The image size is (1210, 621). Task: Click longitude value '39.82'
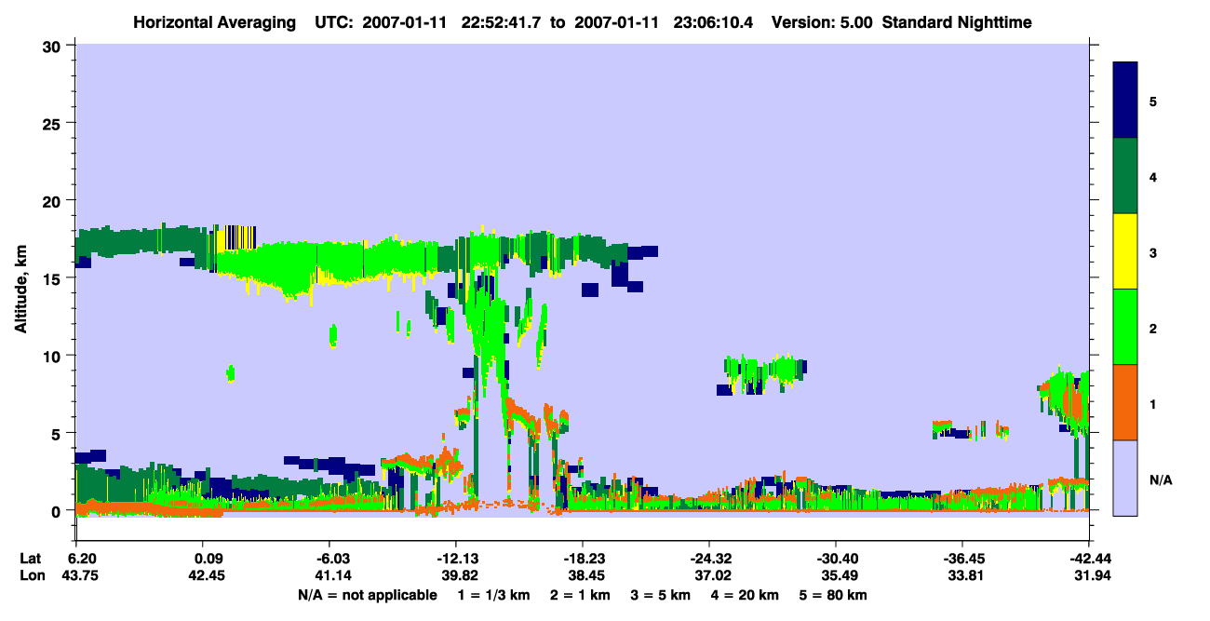point(460,575)
